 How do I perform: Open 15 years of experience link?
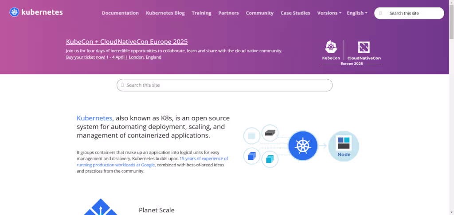(x=153, y=161)
